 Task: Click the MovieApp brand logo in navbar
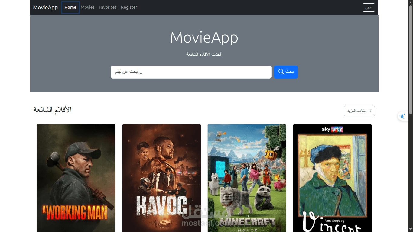pos(45,7)
